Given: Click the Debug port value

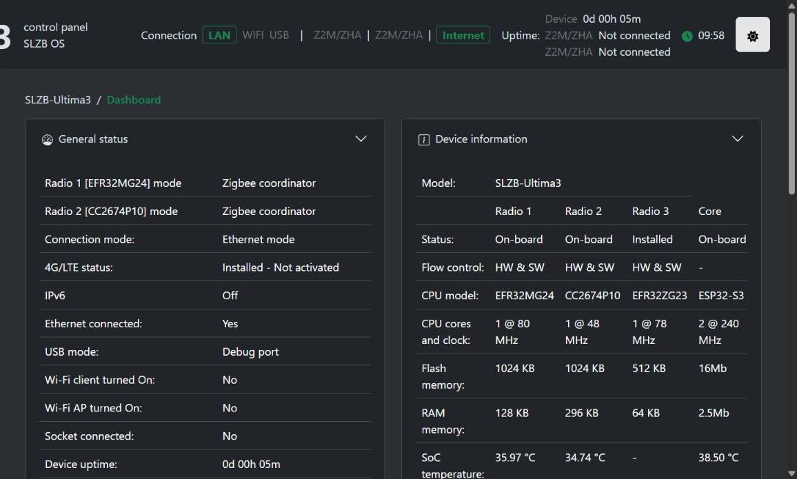Looking at the screenshot, I should [250, 352].
